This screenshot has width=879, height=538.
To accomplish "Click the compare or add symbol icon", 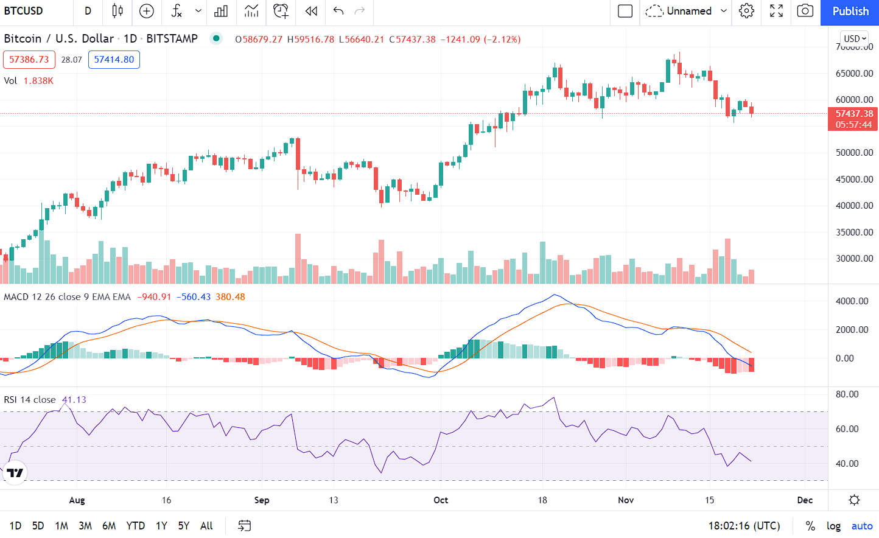I will 147,11.
